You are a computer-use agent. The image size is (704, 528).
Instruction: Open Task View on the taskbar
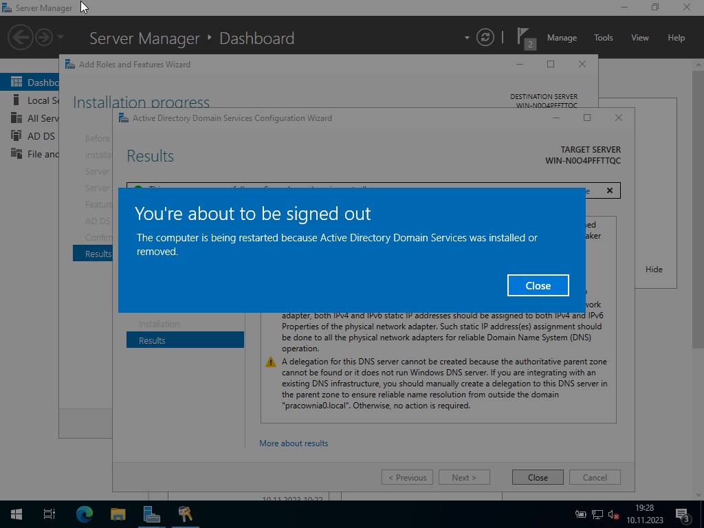(x=49, y=514)
